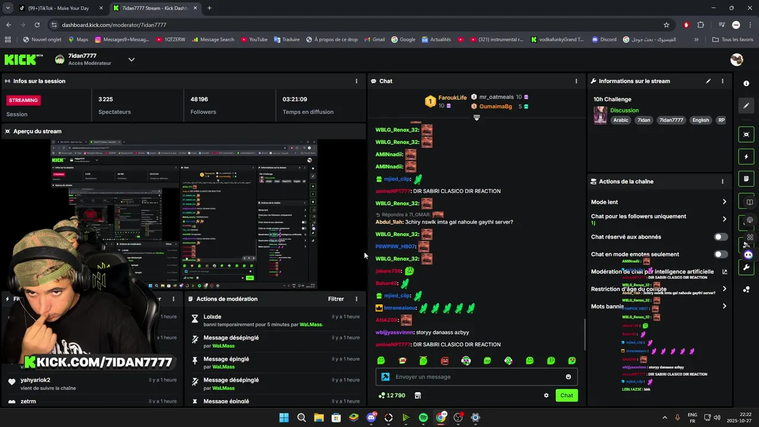The width and height of the screenshot is (759, 427).
Task: Open a new browser tab
Action: [209, 8]
